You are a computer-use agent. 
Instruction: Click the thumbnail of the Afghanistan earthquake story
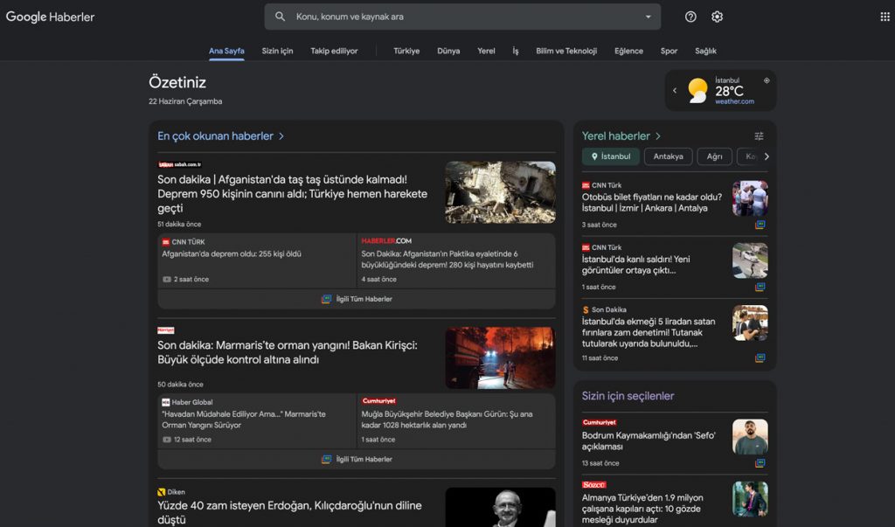click(500, 191)
